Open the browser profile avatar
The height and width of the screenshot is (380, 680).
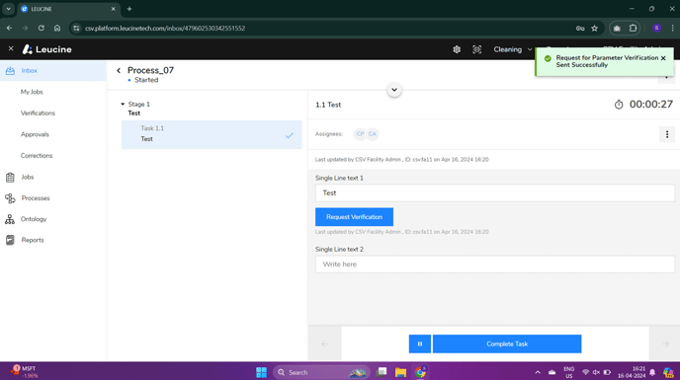(656, 29)
